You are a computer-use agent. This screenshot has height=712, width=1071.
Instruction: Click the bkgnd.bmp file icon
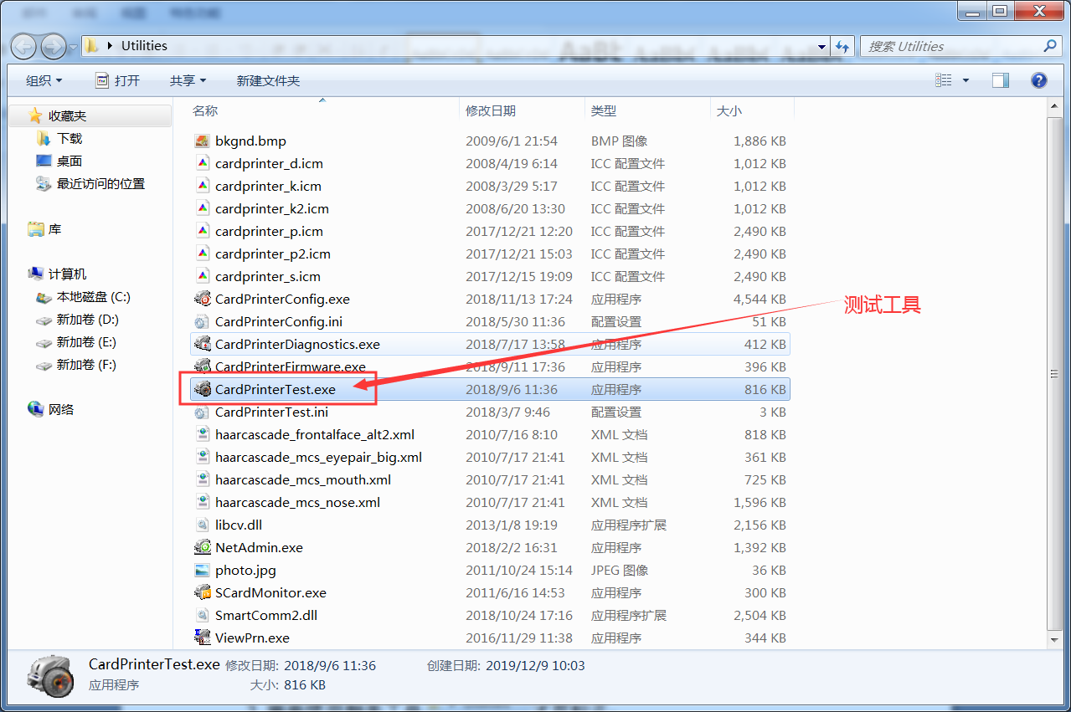point(202,141)
